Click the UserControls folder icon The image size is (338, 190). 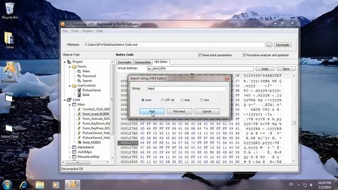(x=74, y=85)
